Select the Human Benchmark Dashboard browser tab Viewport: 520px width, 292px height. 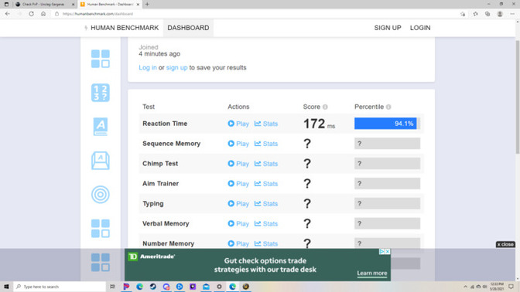(x=109, y=5)
